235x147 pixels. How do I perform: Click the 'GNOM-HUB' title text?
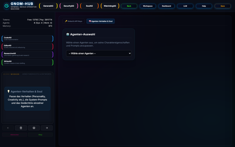click(x=22, y=4)
